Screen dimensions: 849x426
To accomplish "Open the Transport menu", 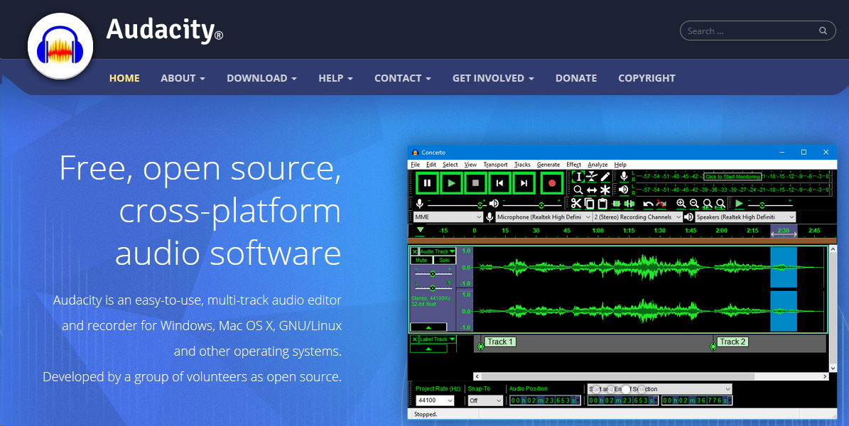I will (495, 165).
